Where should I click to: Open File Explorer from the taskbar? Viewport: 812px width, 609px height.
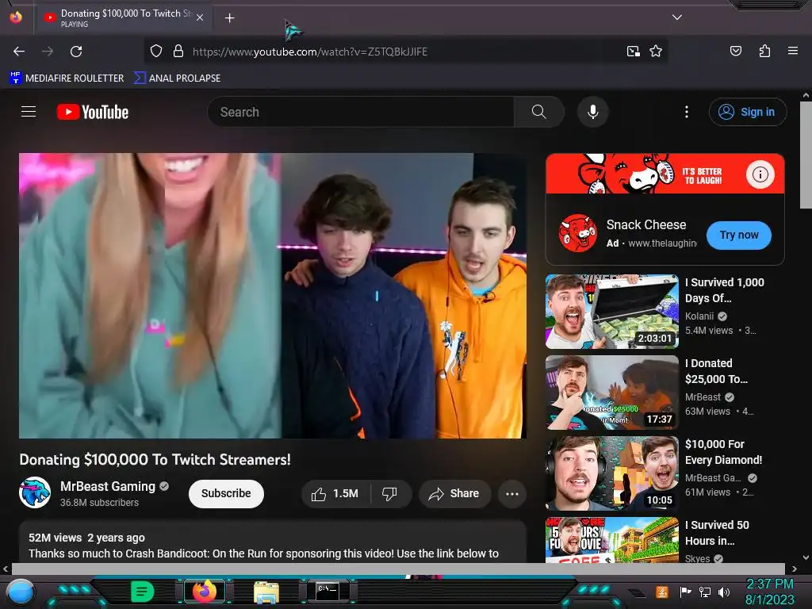click(x=266, y=592)
